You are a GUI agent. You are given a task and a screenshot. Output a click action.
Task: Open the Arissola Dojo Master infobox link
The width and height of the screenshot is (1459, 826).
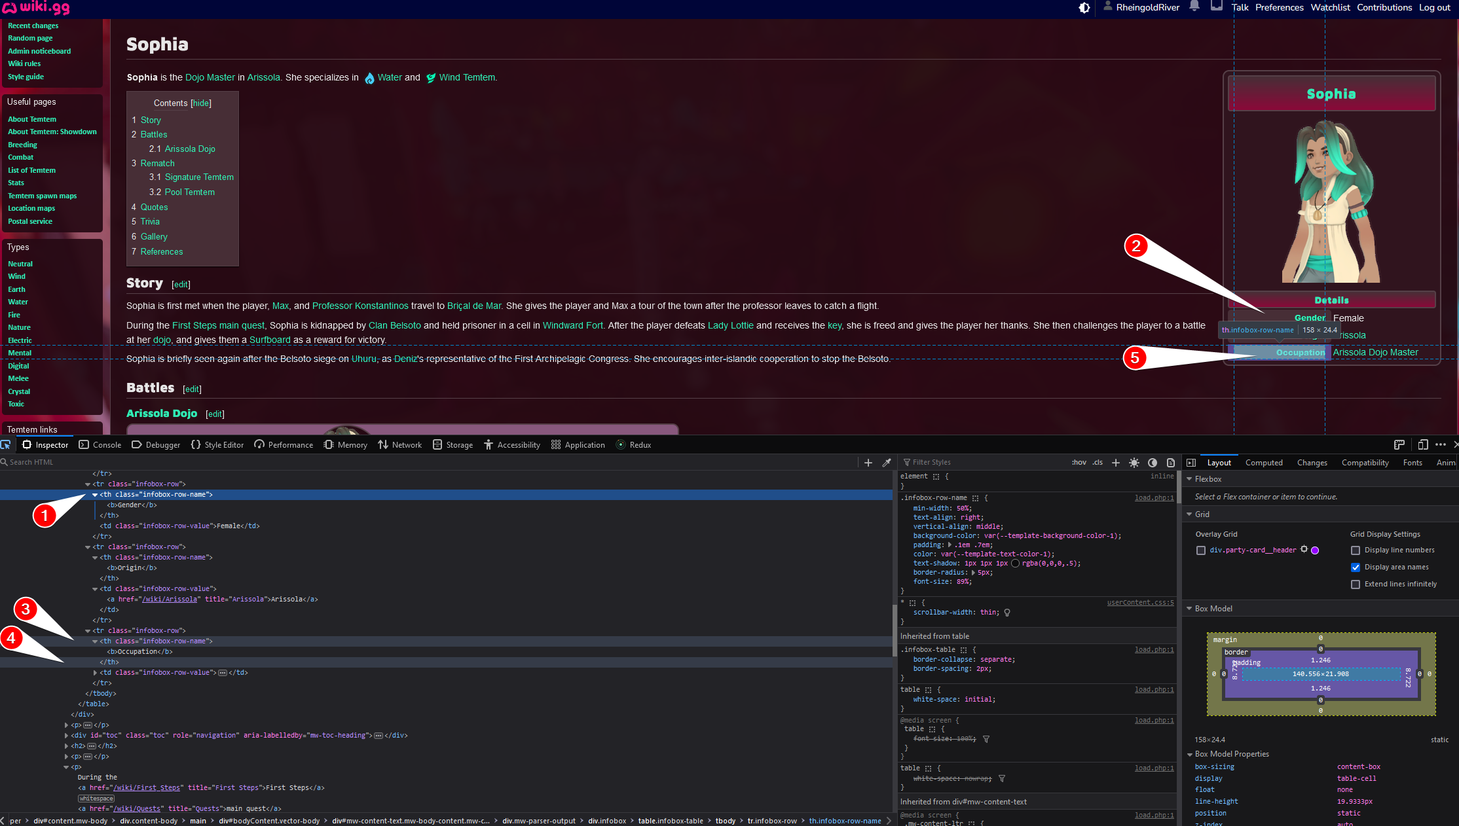point(1375,353)
